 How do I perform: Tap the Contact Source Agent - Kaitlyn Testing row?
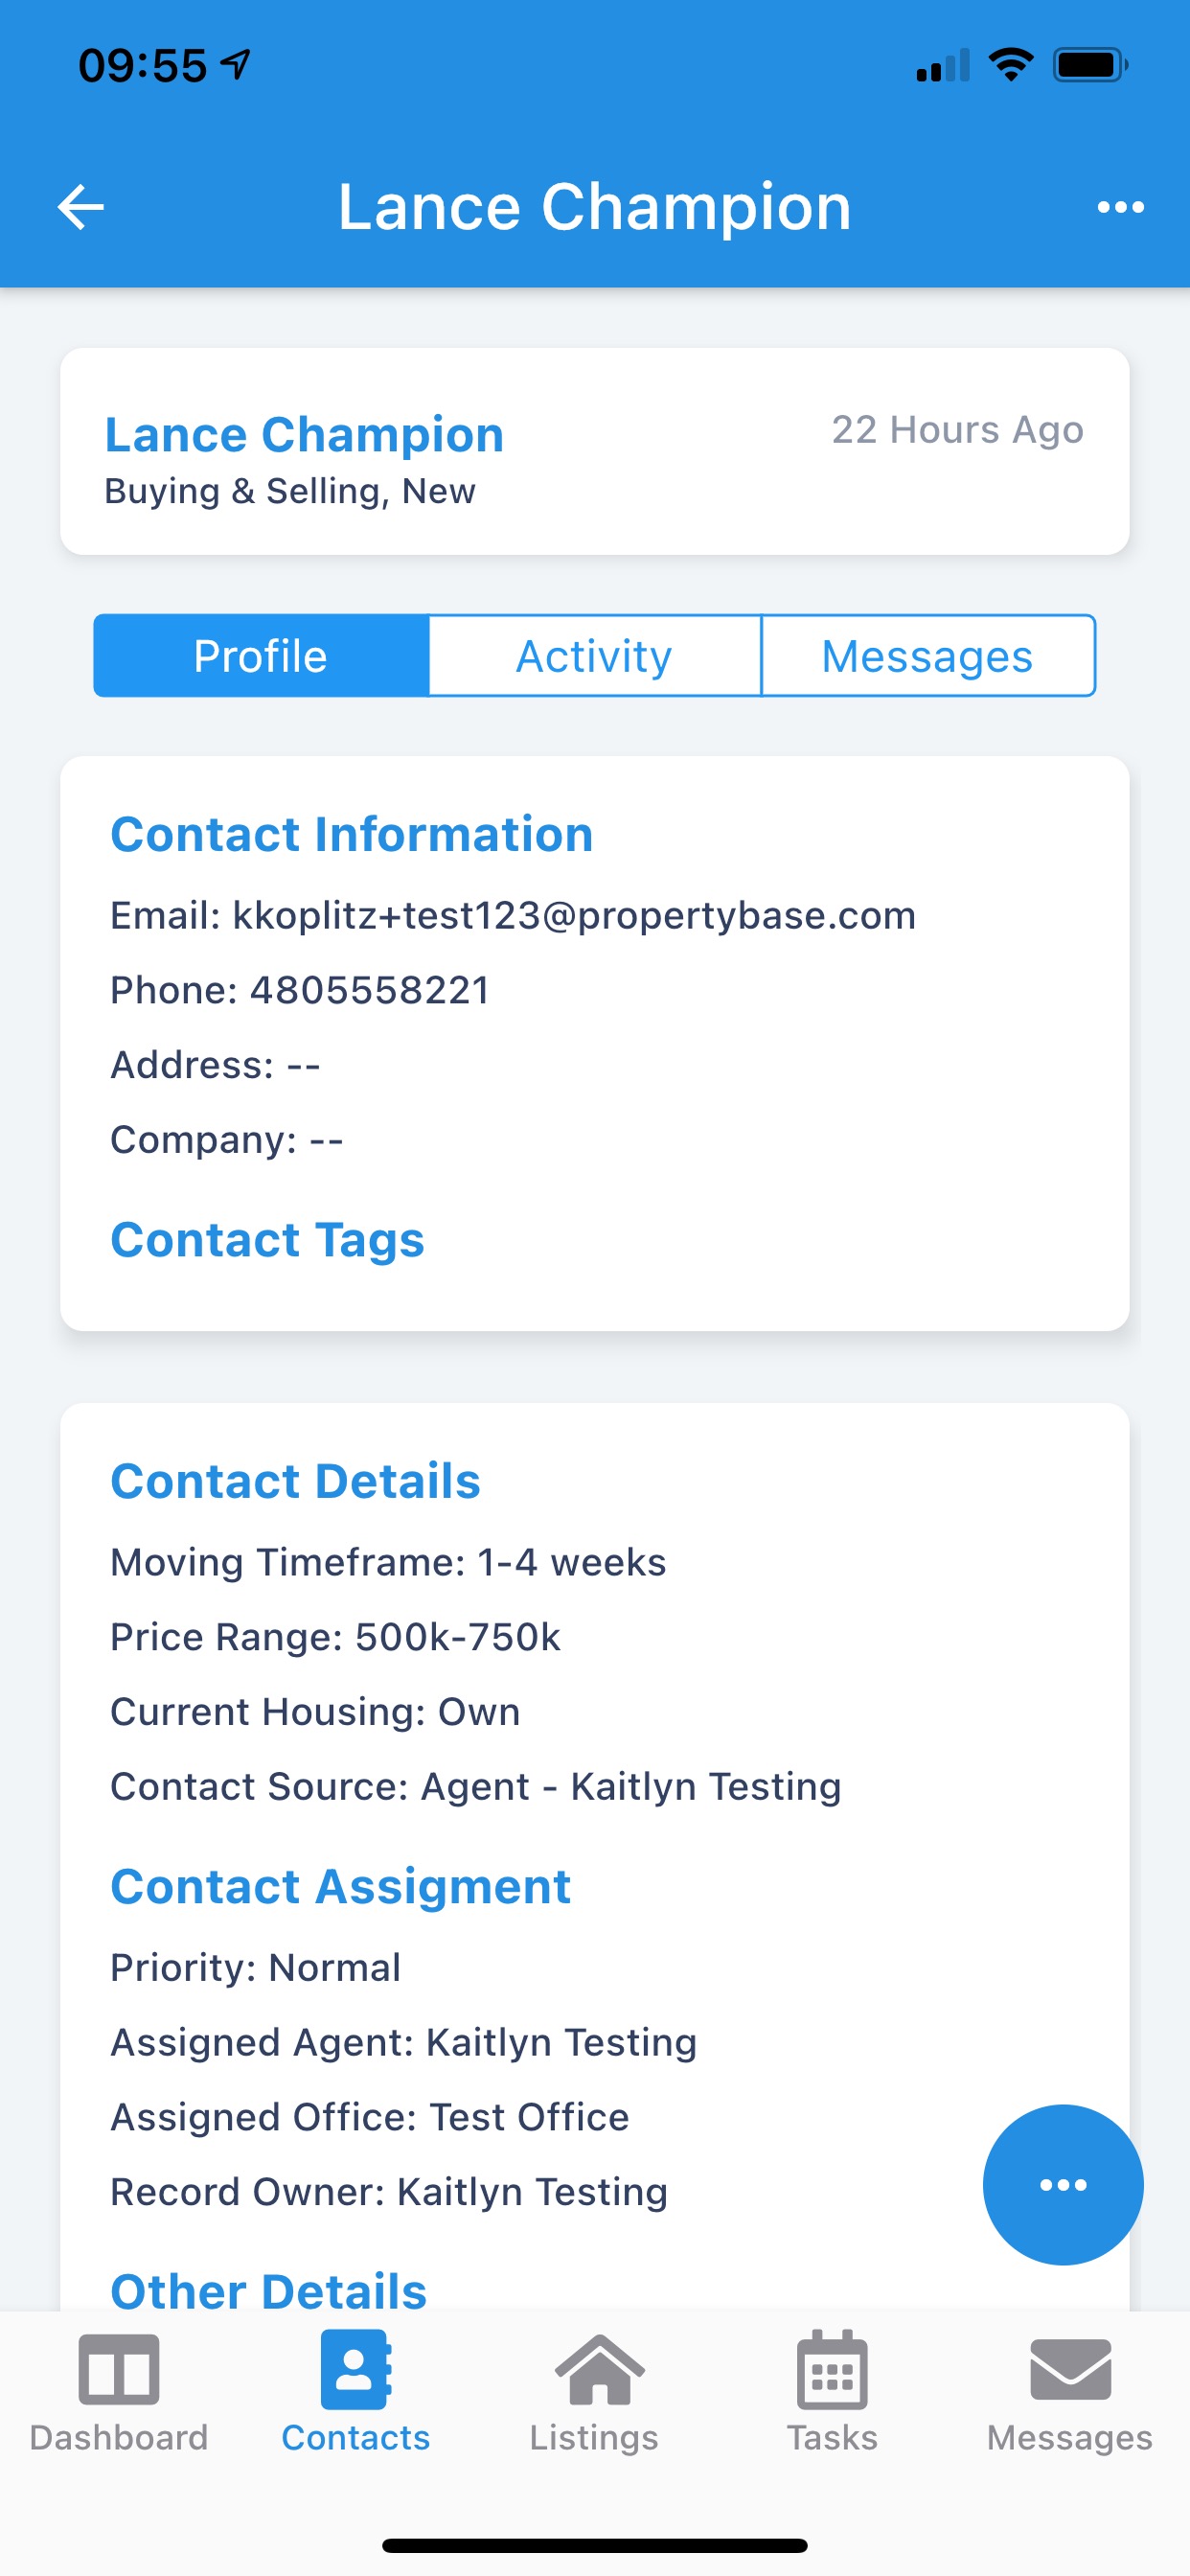[476, 1787]
